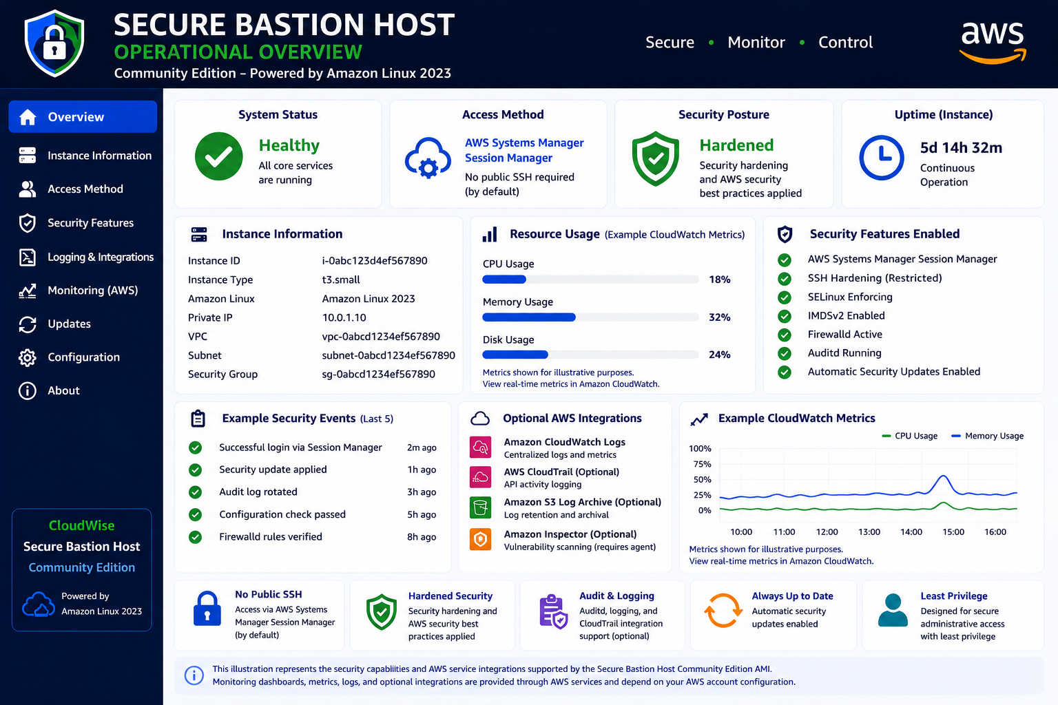Open the Amazon S3 Log Archive bucket icon

coord(481,507)
